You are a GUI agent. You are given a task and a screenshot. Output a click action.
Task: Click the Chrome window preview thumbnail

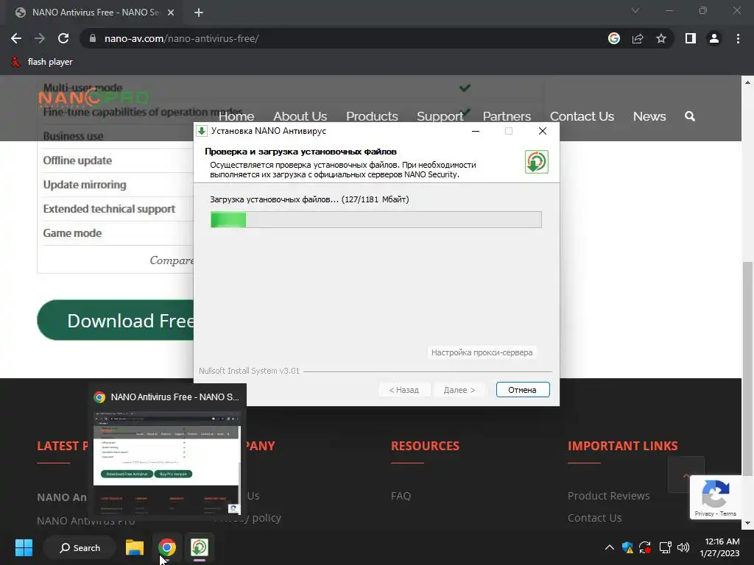pos(166,462)
